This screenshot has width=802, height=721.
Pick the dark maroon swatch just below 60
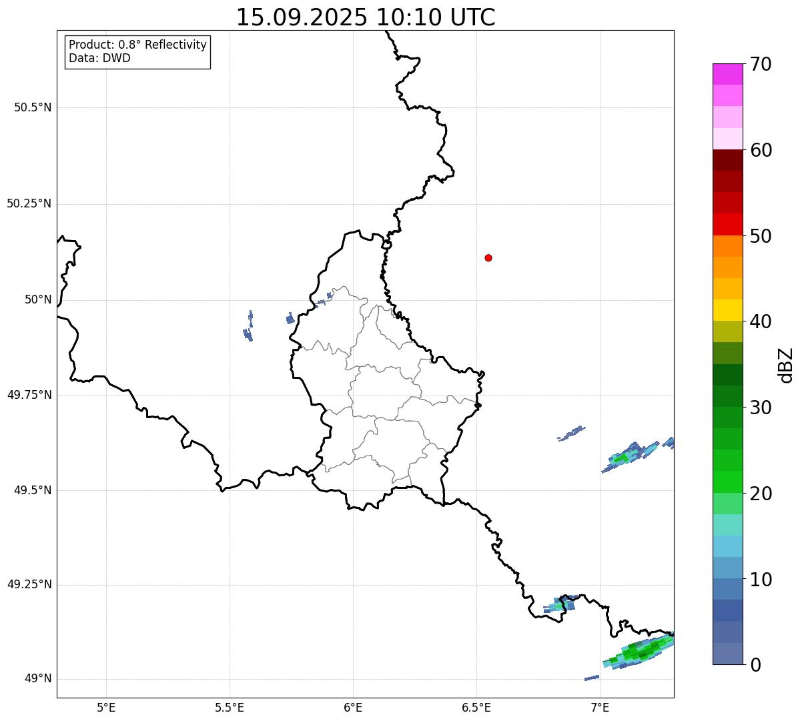727,160
